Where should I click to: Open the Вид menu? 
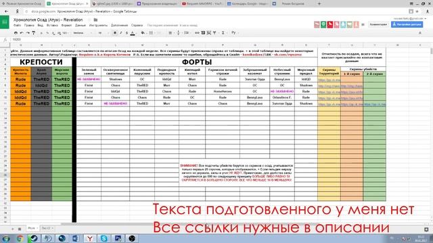pos(41,25)
